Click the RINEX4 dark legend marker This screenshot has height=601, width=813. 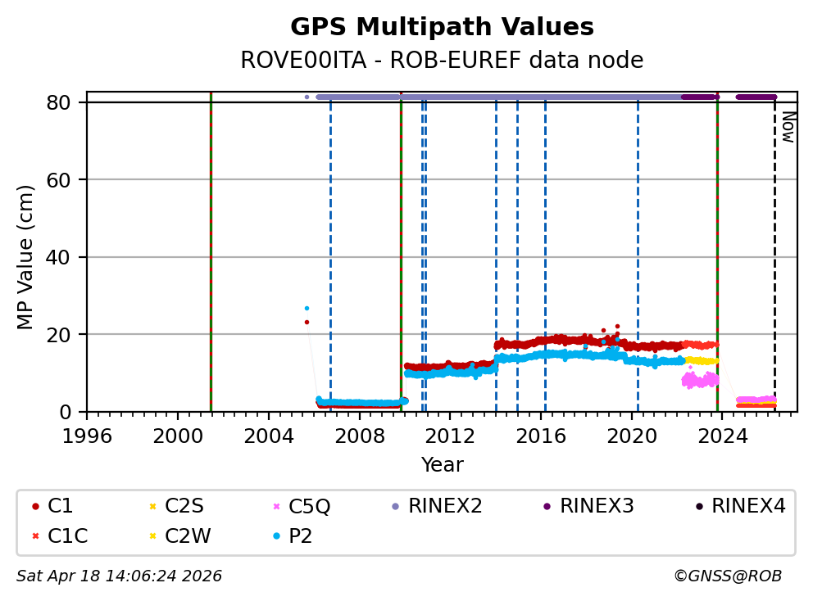(x=698, y=507)
